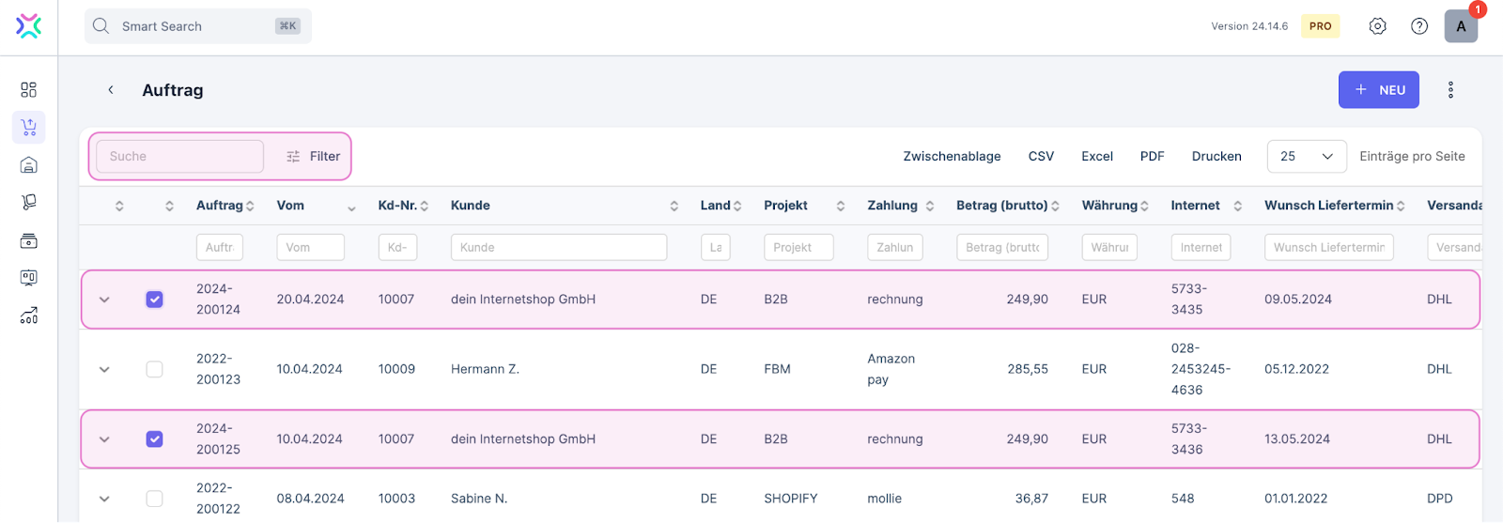Sort by the Betrag (brutto) column
1503x523 pixels.
(1001, 206)
